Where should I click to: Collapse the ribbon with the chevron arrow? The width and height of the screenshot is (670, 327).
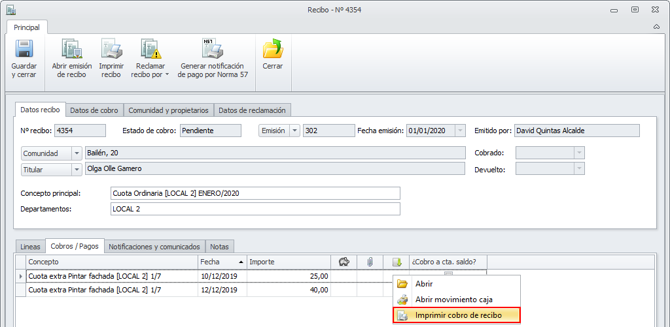click(x=656, y=26)
